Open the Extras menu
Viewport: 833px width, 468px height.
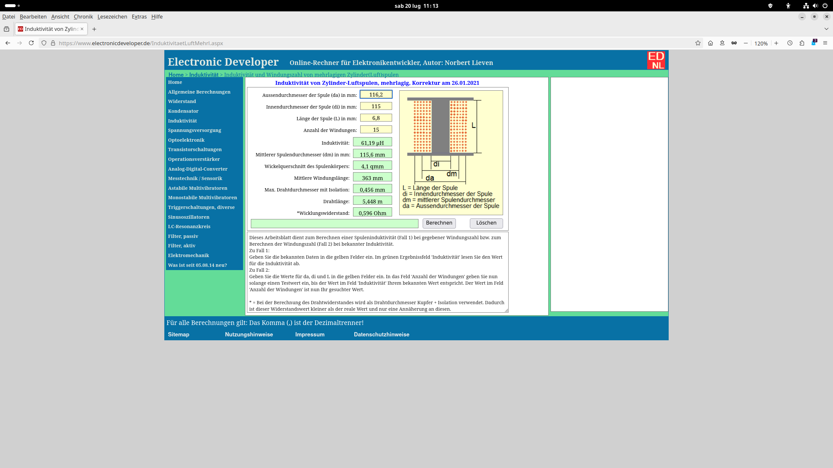139,17
